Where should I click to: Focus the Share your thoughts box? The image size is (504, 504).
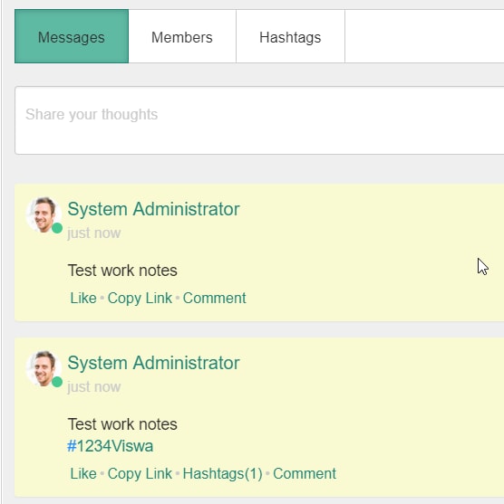point(259,120)
